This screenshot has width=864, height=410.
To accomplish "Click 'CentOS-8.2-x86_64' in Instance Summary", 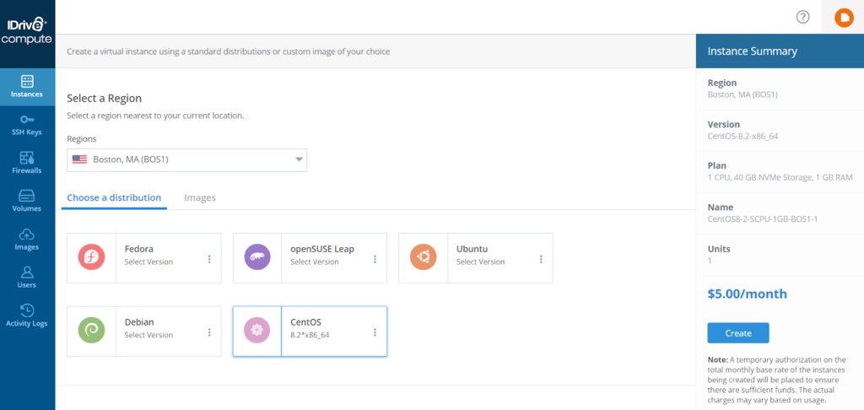I will 742,136.
